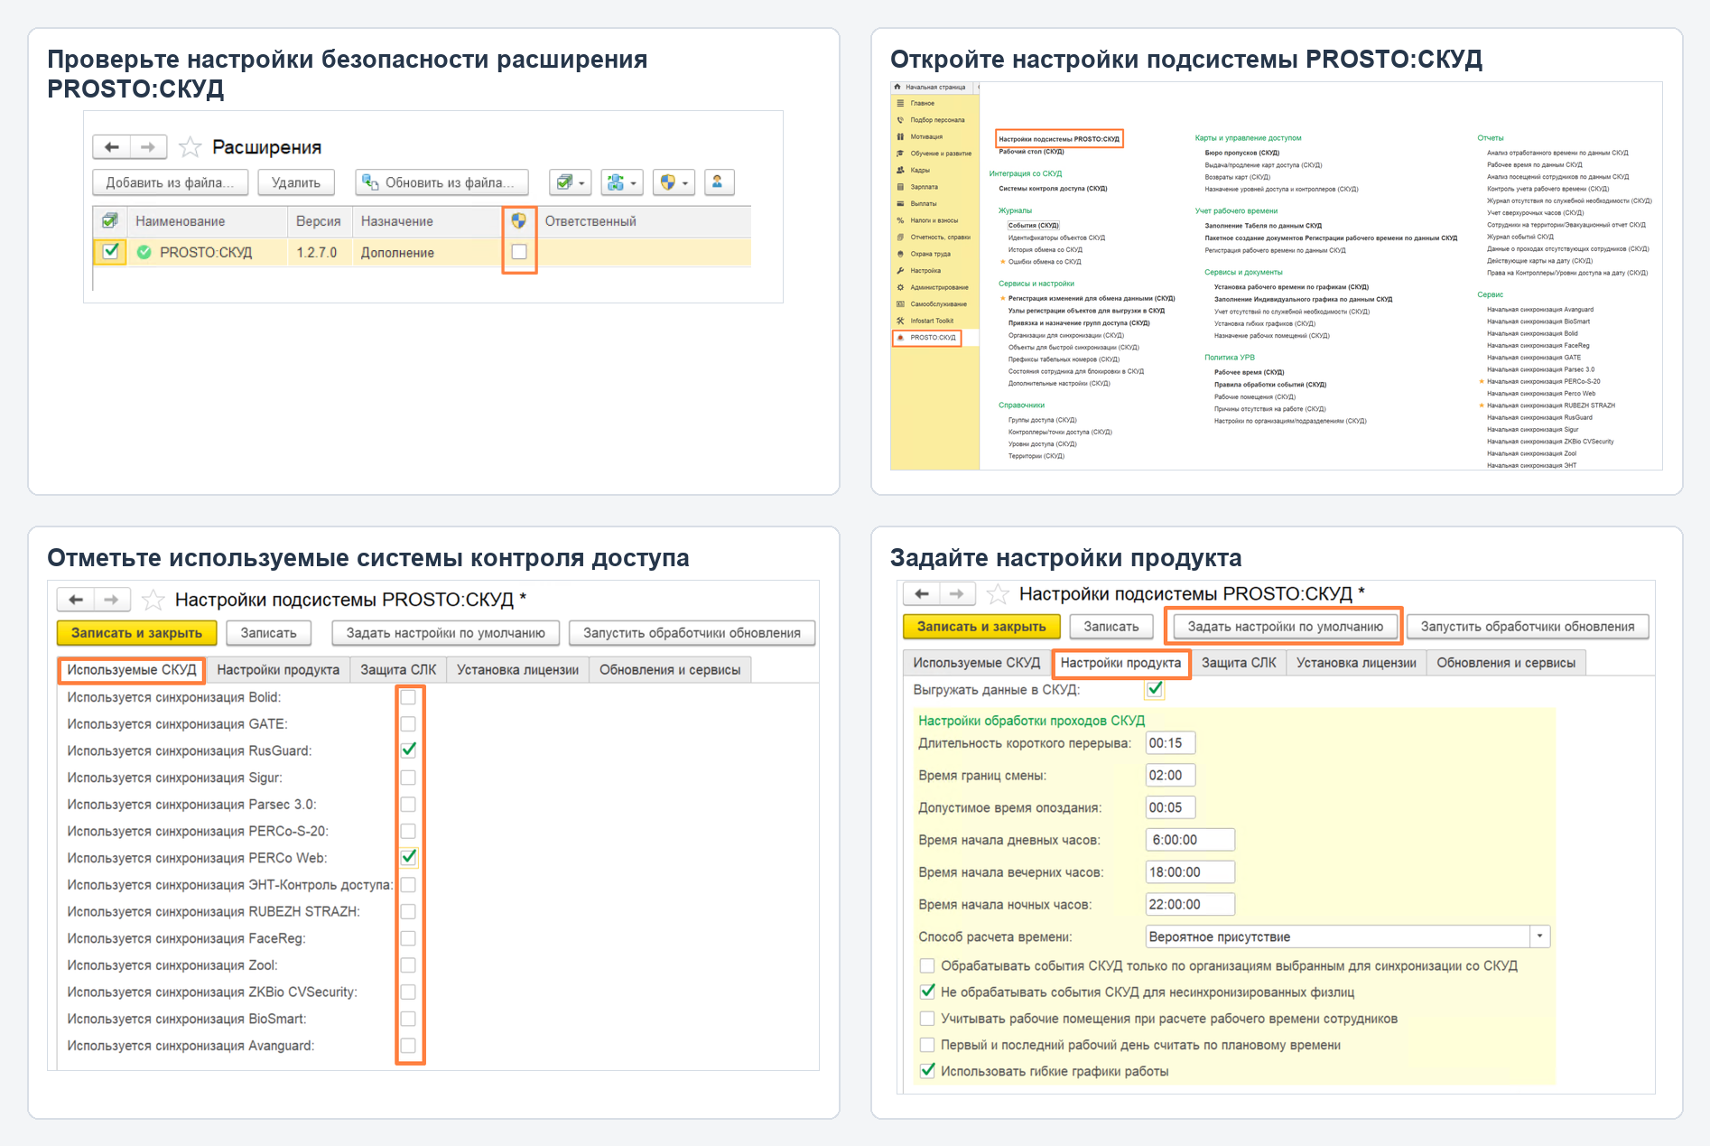The width and height of the screenshot is (1710, 1146).
Task: Click the red PROSTO:СКУД icon in the sidebar
Action: (900, 338)
